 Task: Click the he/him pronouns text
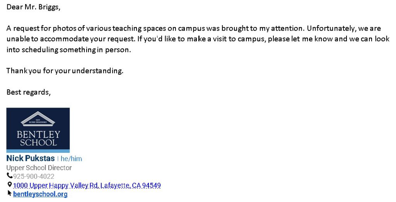(71, 159)
